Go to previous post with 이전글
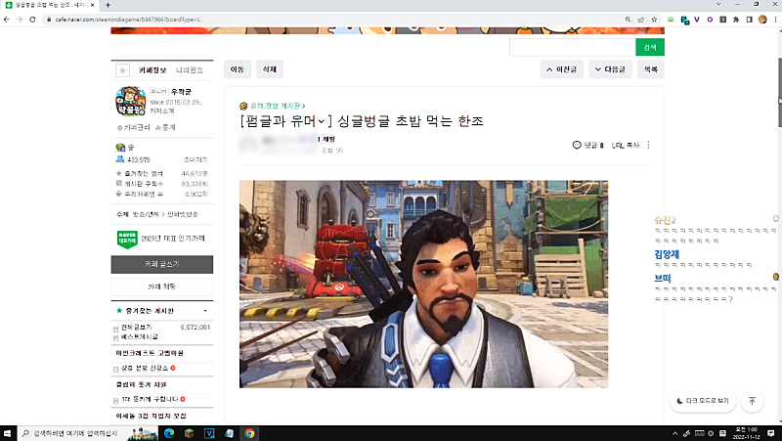The height and width of the screenshot is (441, 782). coord(561,69)
